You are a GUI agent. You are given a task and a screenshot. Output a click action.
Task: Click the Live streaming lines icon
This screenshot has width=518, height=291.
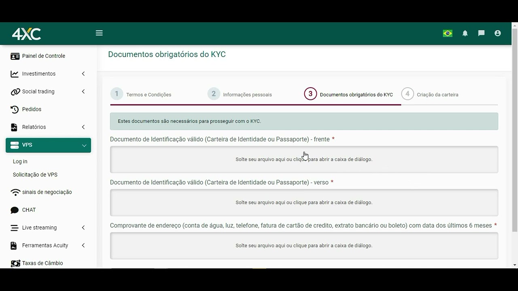coord(15,228)
